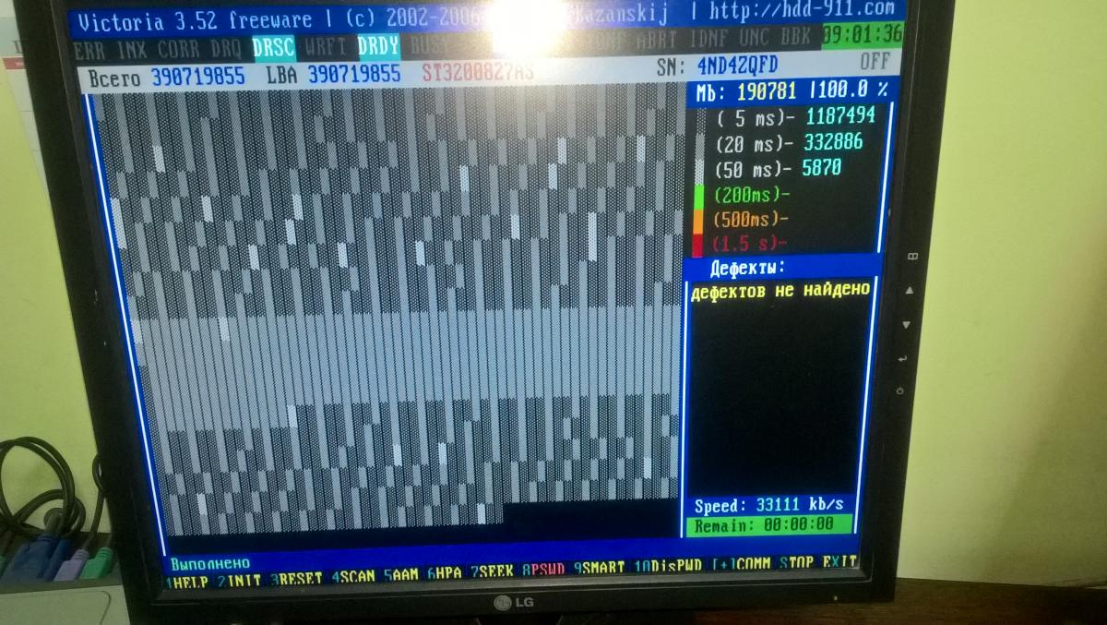Click the OFF indicator near the serial number
This screenshot has width=1107, height=625.
(x=875, y=61)
